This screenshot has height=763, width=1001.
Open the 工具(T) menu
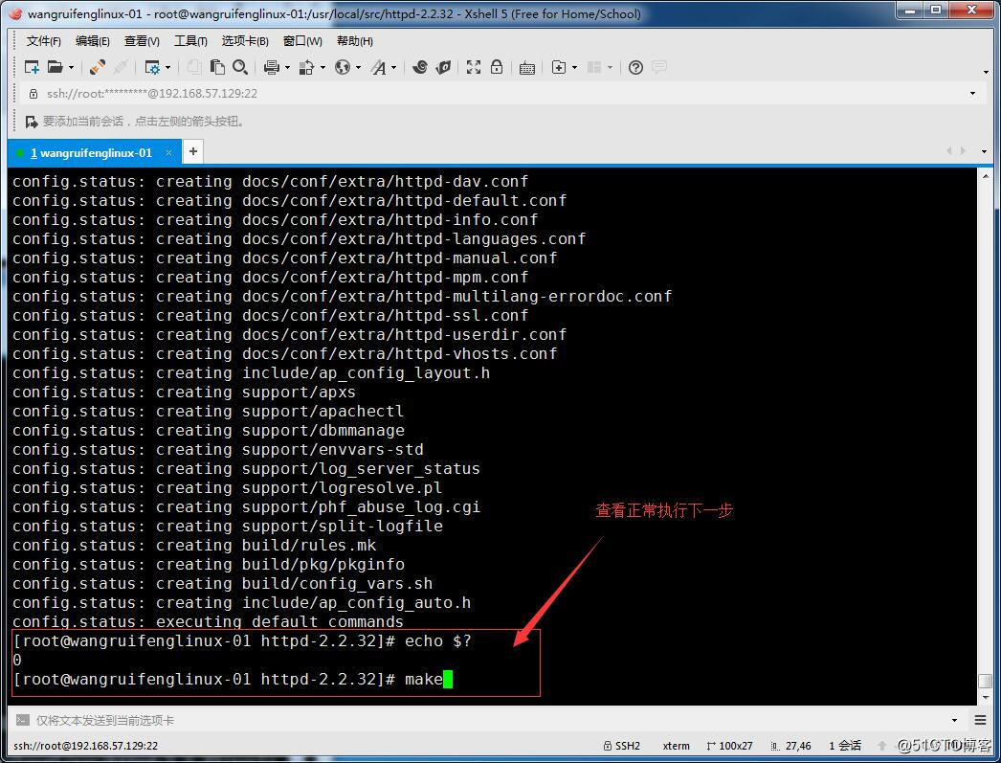[190, 41]
